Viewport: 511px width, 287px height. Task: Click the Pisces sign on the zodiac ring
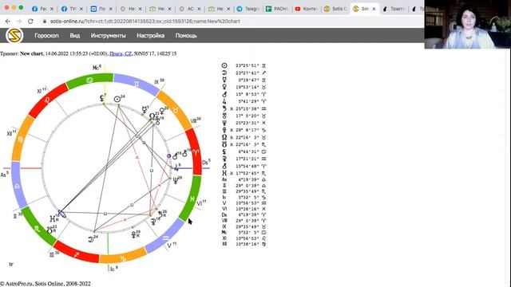point(193,199)
